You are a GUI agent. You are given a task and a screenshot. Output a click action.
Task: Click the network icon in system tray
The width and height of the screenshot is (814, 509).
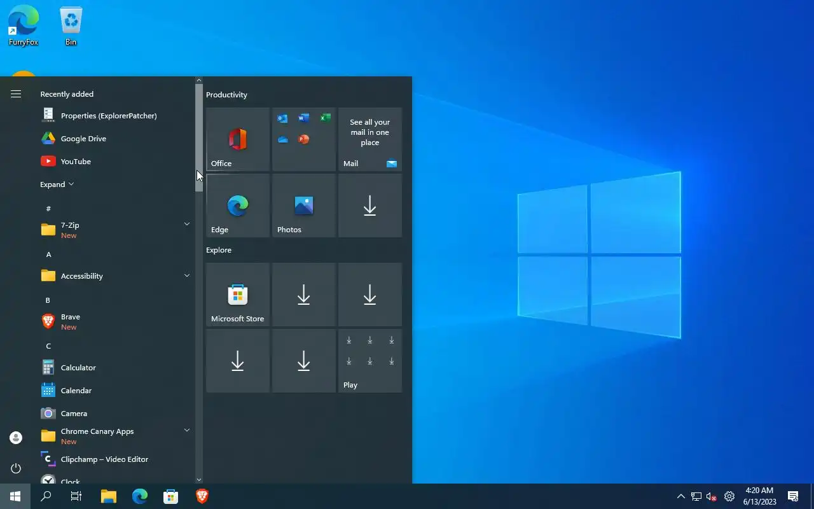[696, 496]
